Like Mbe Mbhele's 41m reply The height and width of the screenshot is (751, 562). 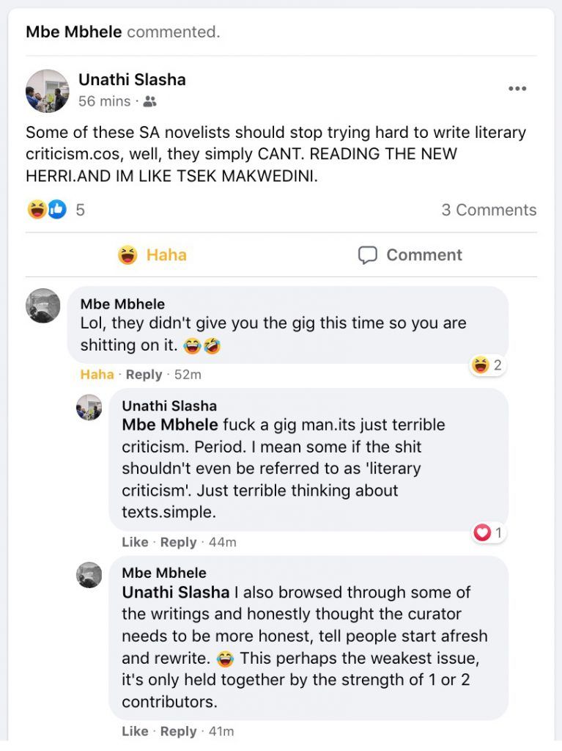[x=135, y=731]
